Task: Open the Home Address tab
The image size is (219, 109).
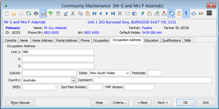Action: click(x=43, y=40)
